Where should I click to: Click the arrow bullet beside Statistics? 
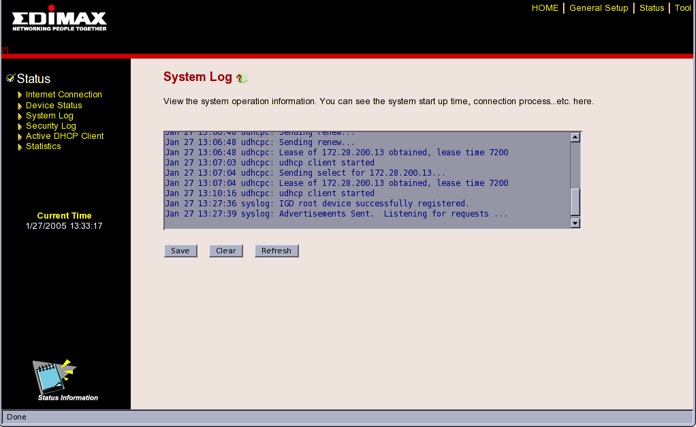point(20,147)
